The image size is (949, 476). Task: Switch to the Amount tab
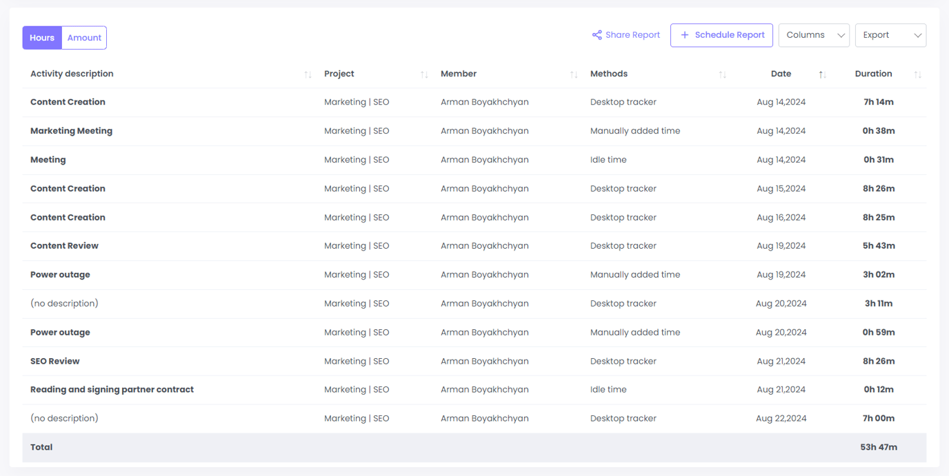83,37
